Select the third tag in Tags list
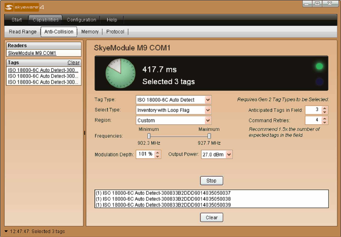 tap(43, 82)
